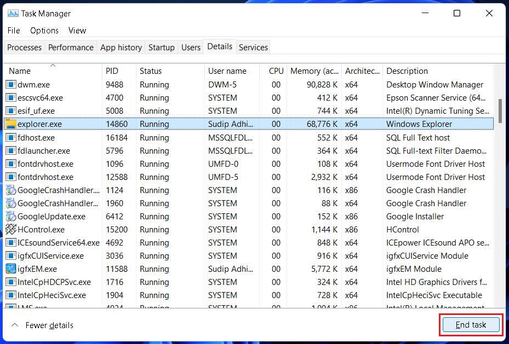Click memory value 90,828 K

322,85
